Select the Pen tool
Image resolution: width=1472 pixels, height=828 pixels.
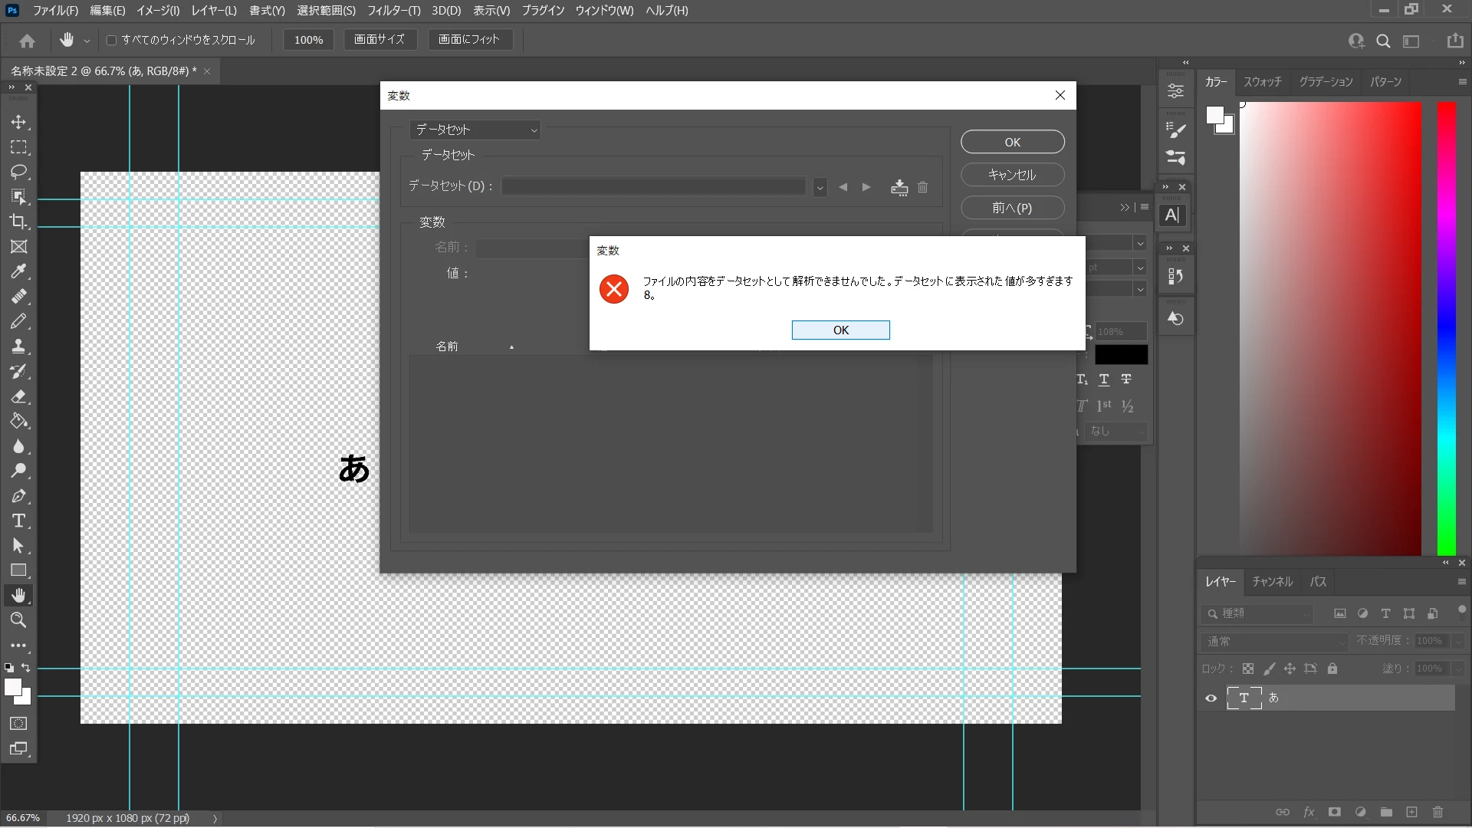(18, 496)
